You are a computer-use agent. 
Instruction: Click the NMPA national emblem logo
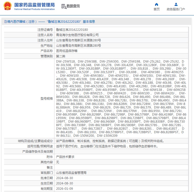point(7,6)
